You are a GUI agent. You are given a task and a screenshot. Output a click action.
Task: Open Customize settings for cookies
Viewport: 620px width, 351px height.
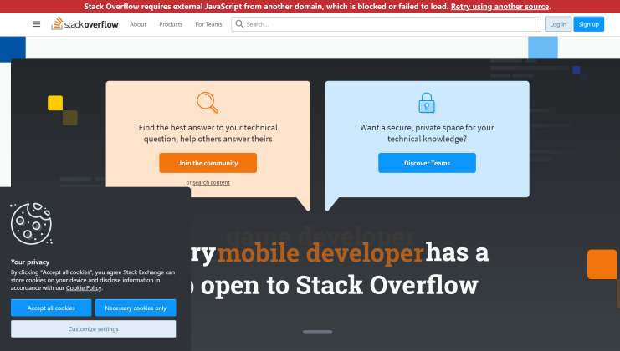[94, 328]
